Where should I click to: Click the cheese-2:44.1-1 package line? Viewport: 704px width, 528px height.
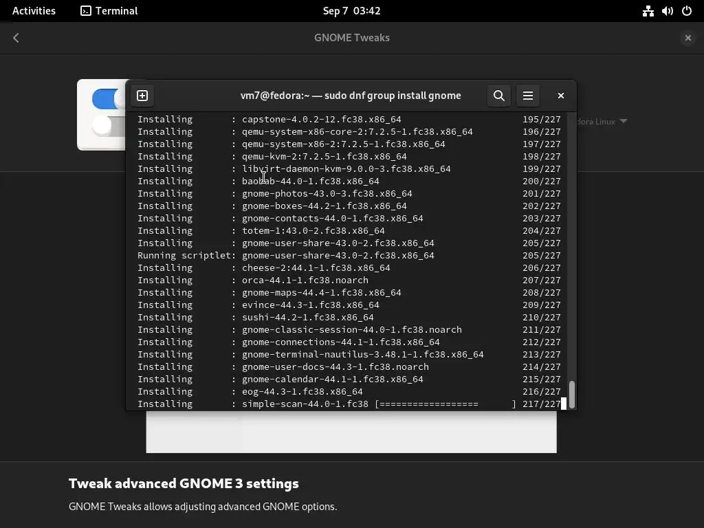tap(349, 267)
